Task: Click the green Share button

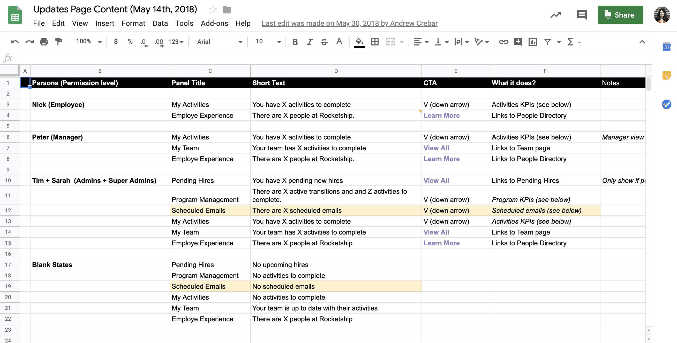Action: click(620, 15)
